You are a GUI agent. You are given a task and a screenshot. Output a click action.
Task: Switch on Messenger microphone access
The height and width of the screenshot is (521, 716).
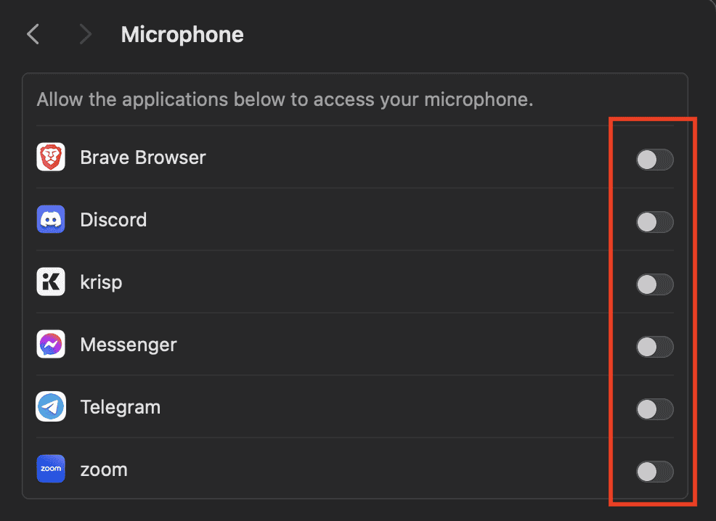point(654,347)
